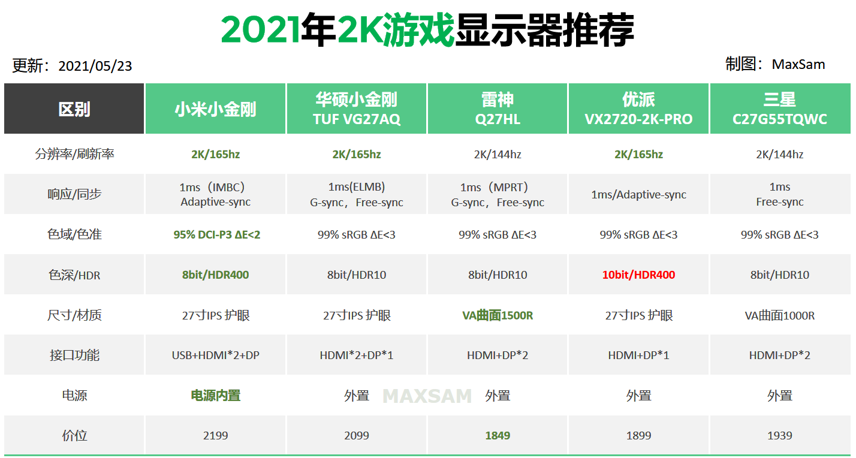The image size is (856, 458).
Task: Click the HDMI*2+DP*1 cell
Action: (x=357, y=355)
